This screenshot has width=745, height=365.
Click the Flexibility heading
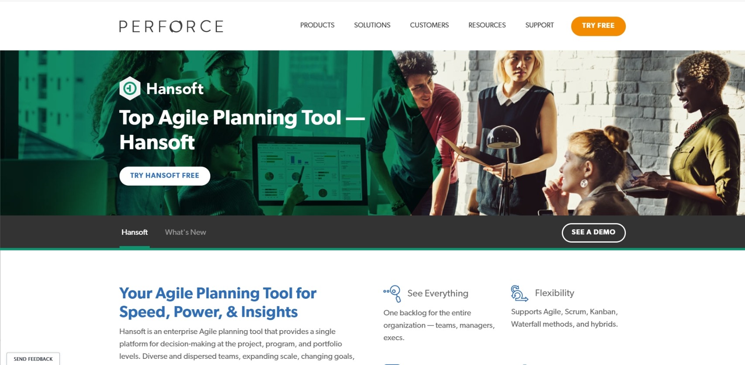[x=555, y=293]
